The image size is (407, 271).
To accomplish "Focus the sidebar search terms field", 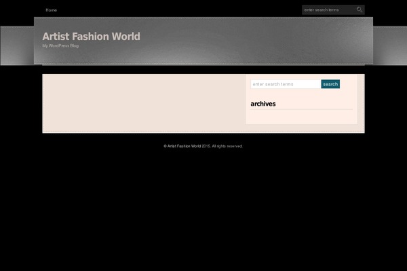I will point(286,84).
